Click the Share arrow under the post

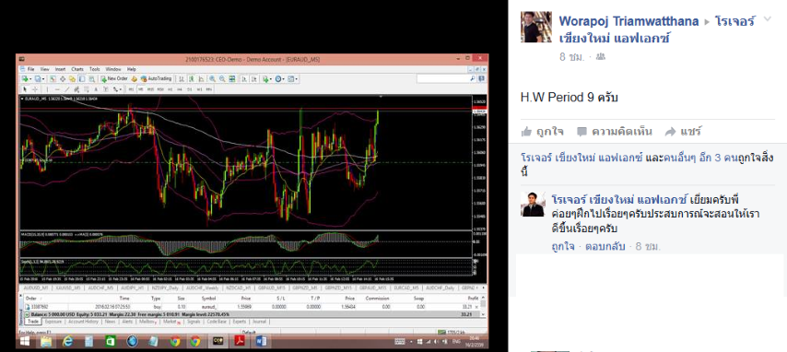tap(670, 132)
